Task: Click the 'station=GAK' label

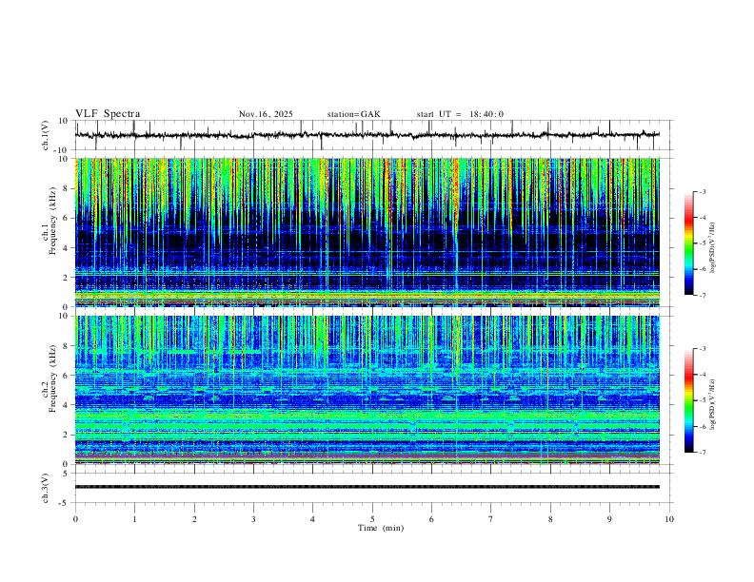Action: [x=353, y=114]
